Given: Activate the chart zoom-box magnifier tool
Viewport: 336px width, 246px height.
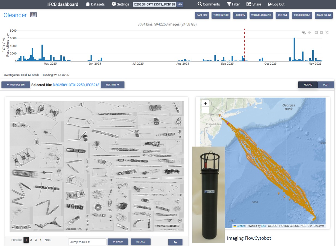Looking at the screenshot, I should click(x=304, y=32).
